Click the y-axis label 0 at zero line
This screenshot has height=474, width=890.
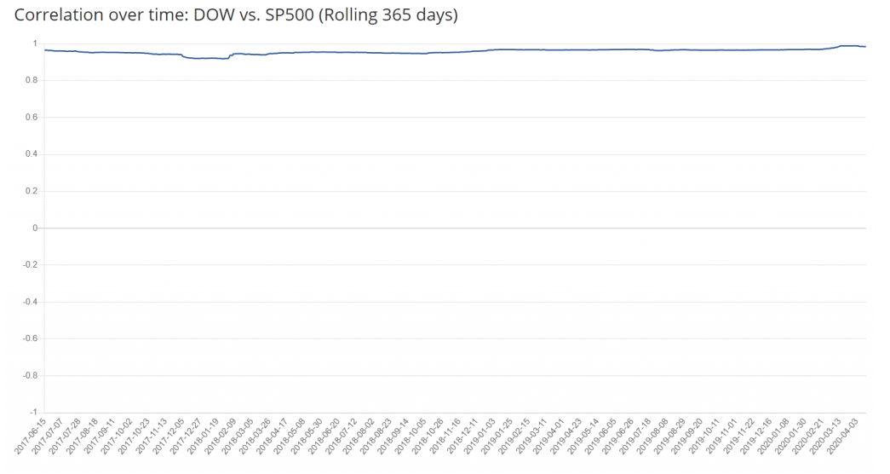click(33, 228)
